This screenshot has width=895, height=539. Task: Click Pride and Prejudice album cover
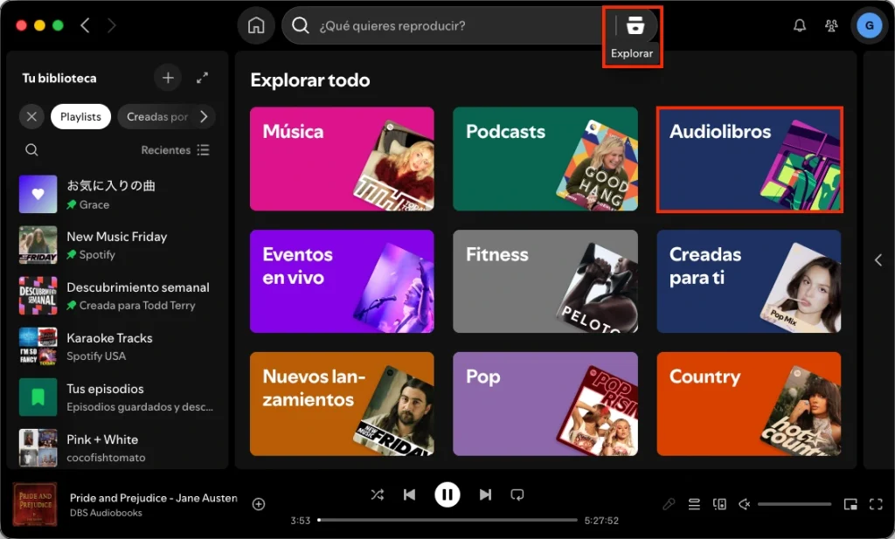[x=35, y=504]
